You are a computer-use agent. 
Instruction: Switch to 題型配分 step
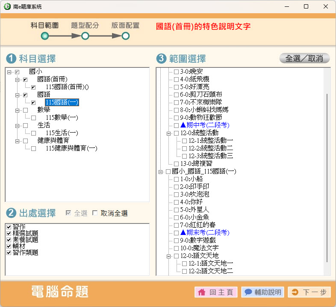pos(85,26)
